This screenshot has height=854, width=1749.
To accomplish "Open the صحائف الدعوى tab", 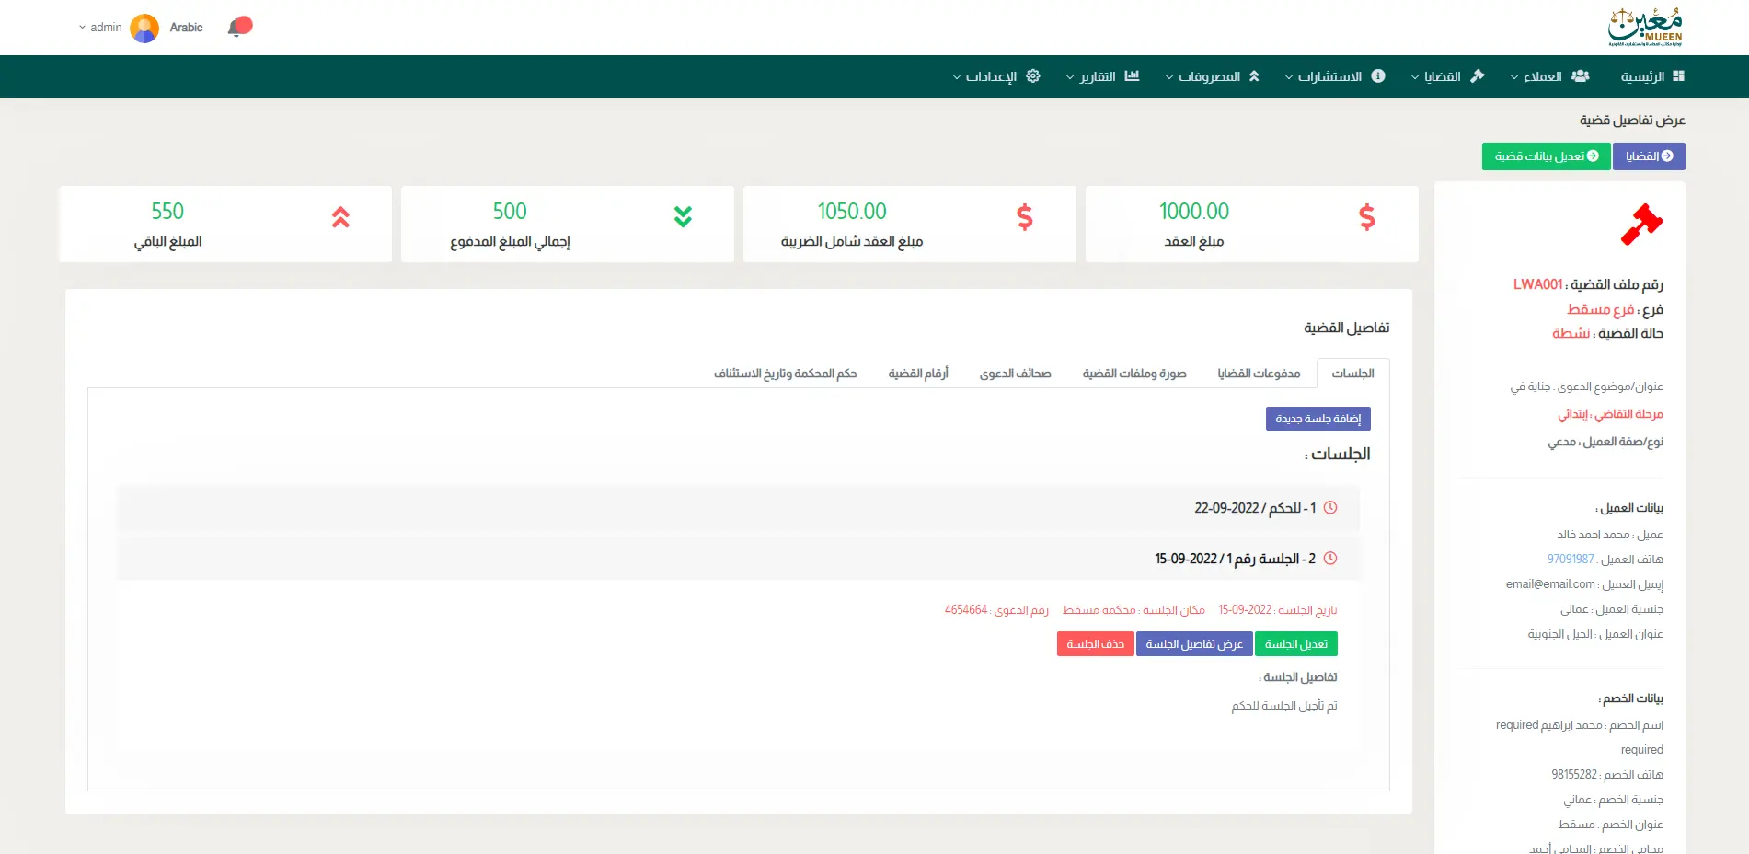I will pyautogui.click(x=1015, y=374).
